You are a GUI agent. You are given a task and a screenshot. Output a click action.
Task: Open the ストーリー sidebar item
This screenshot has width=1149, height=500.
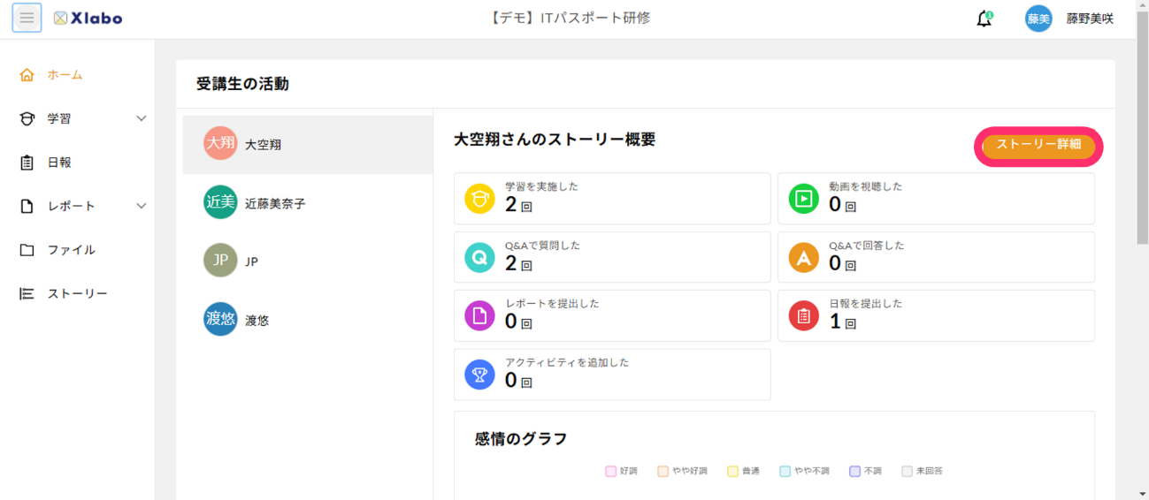click(77, 293)
